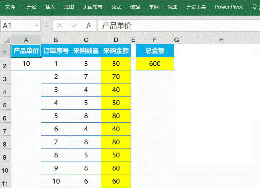Select the 总金额 header cell
Screen dimensions: 260x188
tap(155, 51)
